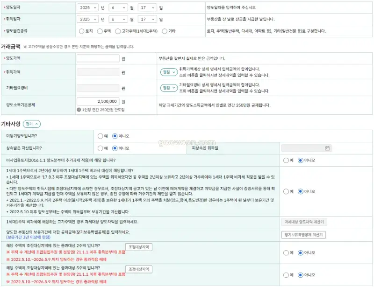Click the 기타필요경비 amount field

pyautogui.click(x=98, y=88)
